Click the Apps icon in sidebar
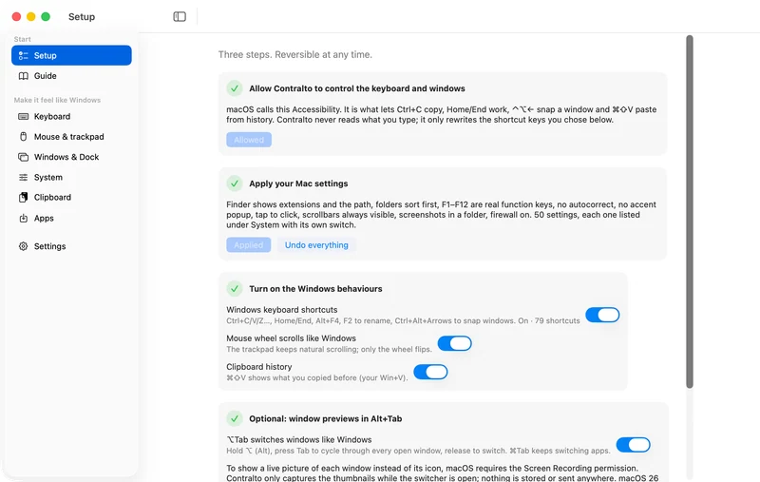 pyautogui.click(x=23, y=219)
